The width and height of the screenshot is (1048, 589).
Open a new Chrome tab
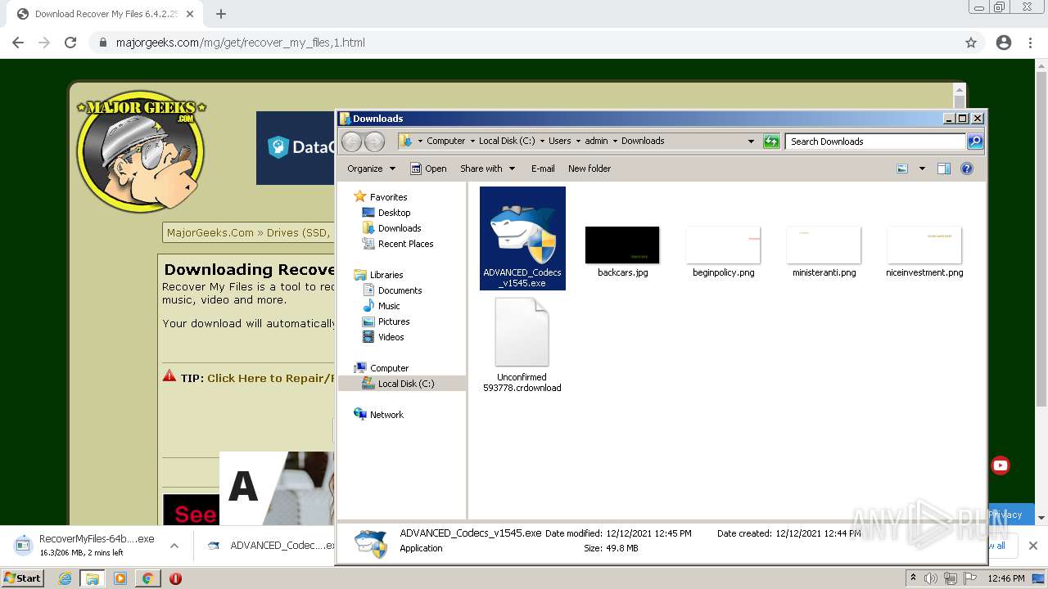221,14
